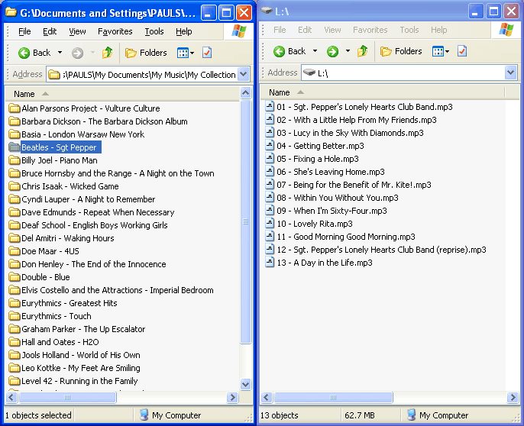Viewport: 524px width, 426px height.
Task: Click horizontal scrollbar thumb in left window
Action: coord(67,397)
